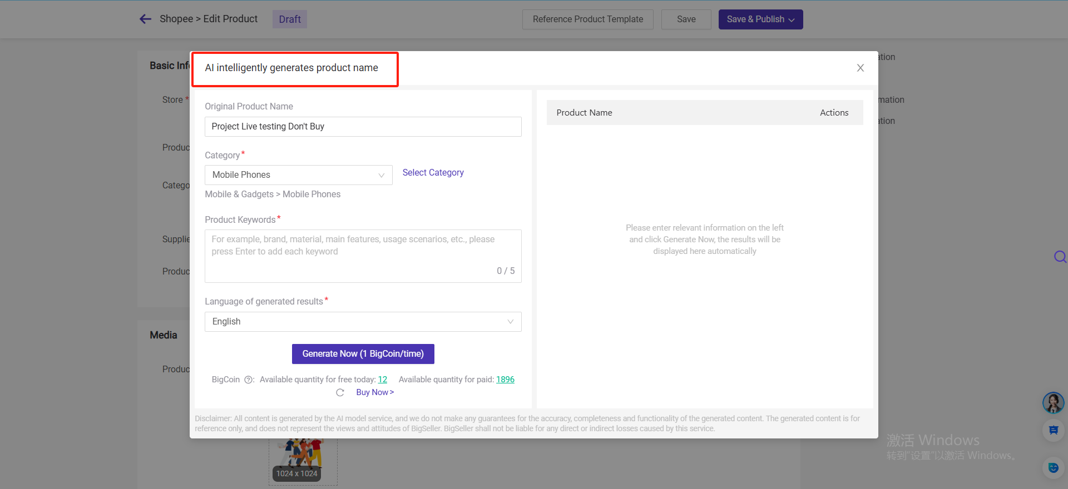1068x489 pixels.
Task: Open the English language dropdown
Action: (363, 322)
